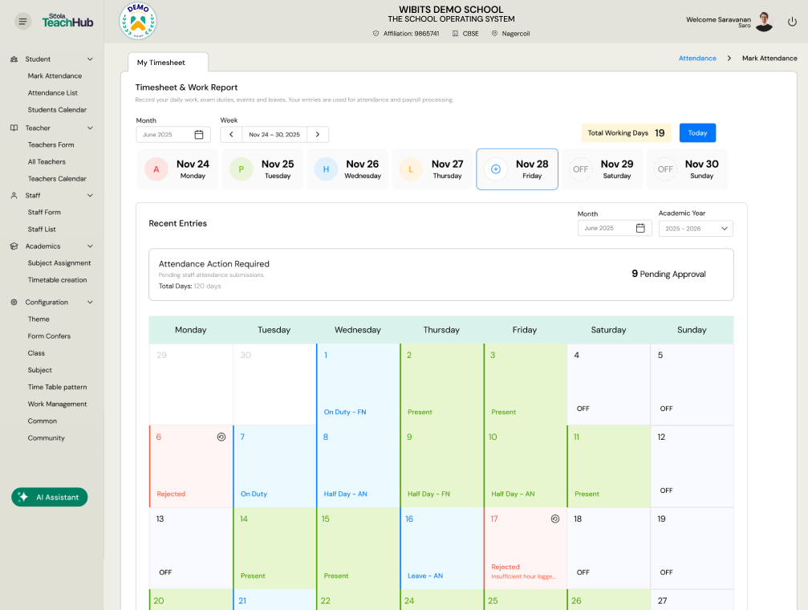Click the rejected indicator icon on Nov 17
Viewport: 808px width, 610px height.
point(554,518)
